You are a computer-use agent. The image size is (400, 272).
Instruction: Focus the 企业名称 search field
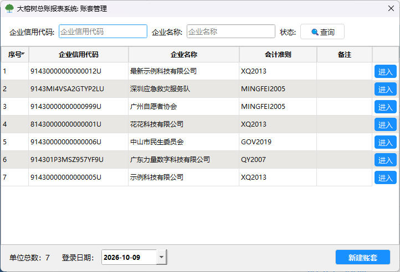pyautogui.click(x=231, y=32)
